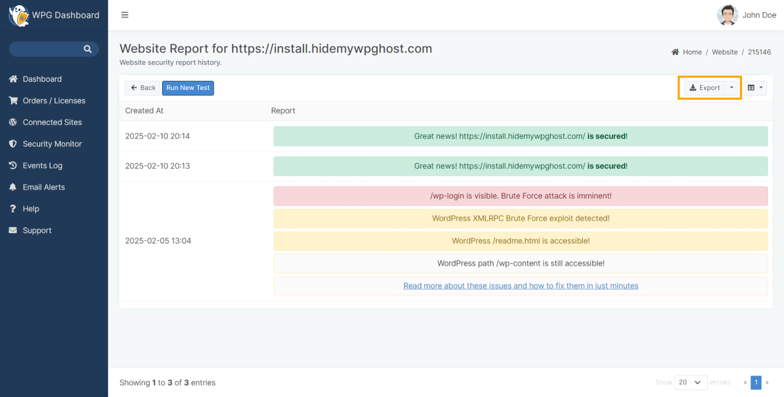Open Email Alerts settings
Viewport: 784px width, 397px height.
(x=44, y=187)
